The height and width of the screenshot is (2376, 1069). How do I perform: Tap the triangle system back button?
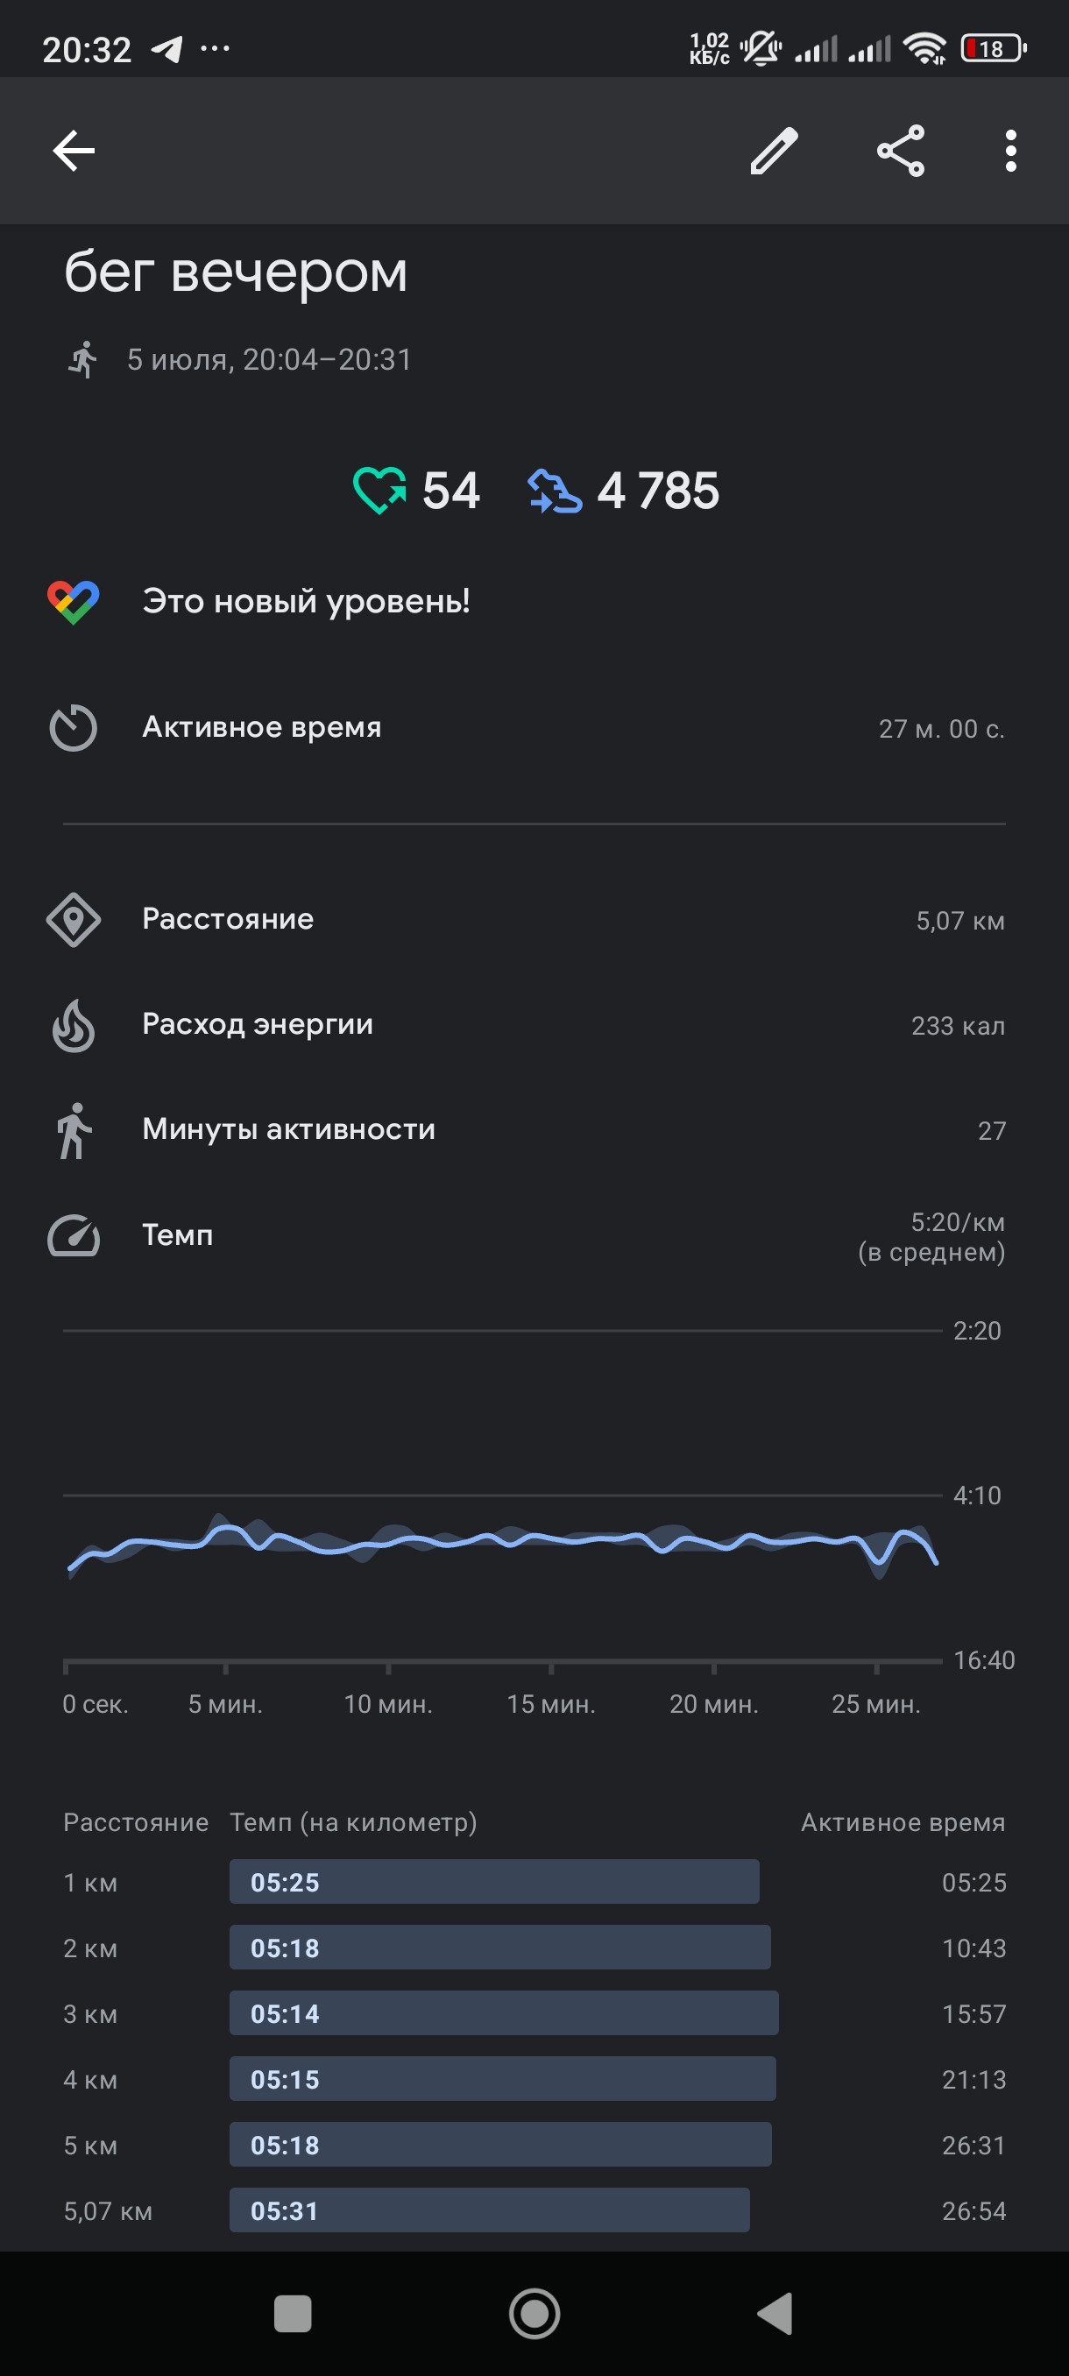[775, 2313]
